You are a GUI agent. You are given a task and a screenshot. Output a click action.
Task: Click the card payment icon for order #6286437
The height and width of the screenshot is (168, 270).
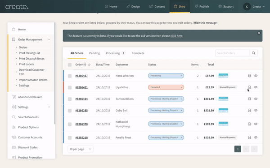(x=223, y=76)
